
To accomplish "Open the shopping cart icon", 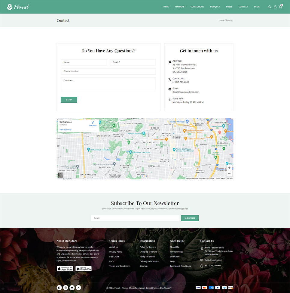I will pos(280,7).
